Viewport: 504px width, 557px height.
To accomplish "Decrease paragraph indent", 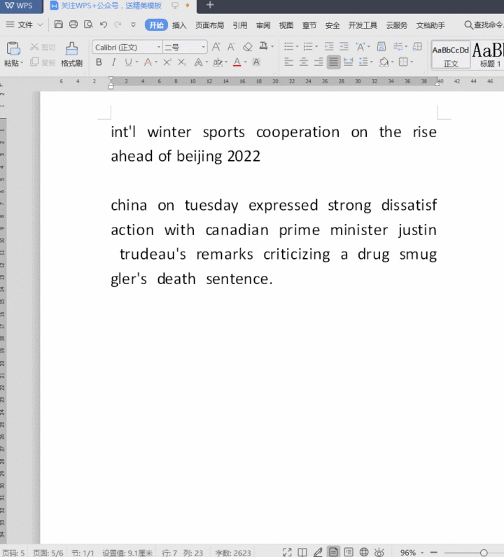I will (x=329, y=46).
